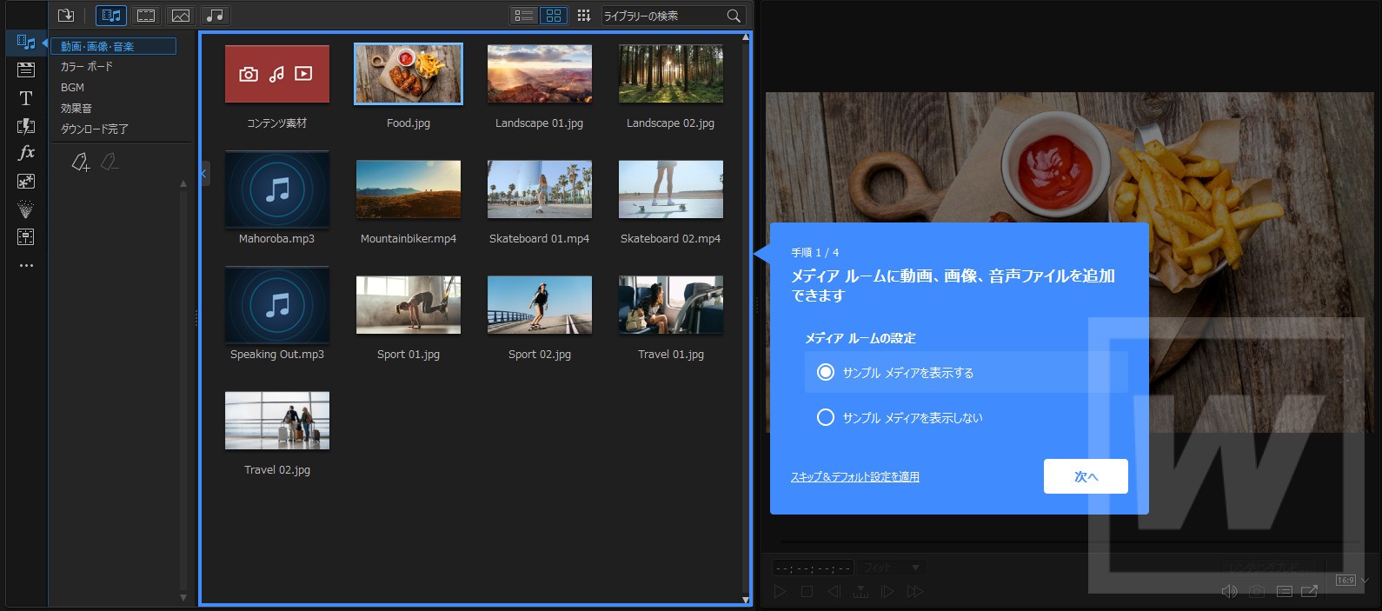This screenshot has width=1382, height=611.
Task: Click the search magnifier icon
Action: point(734,16)
